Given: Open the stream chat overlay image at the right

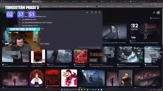Looking at the screenshot, I should 152,55.
